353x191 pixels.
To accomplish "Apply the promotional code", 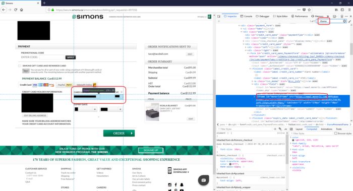I will tap(71, 57).
